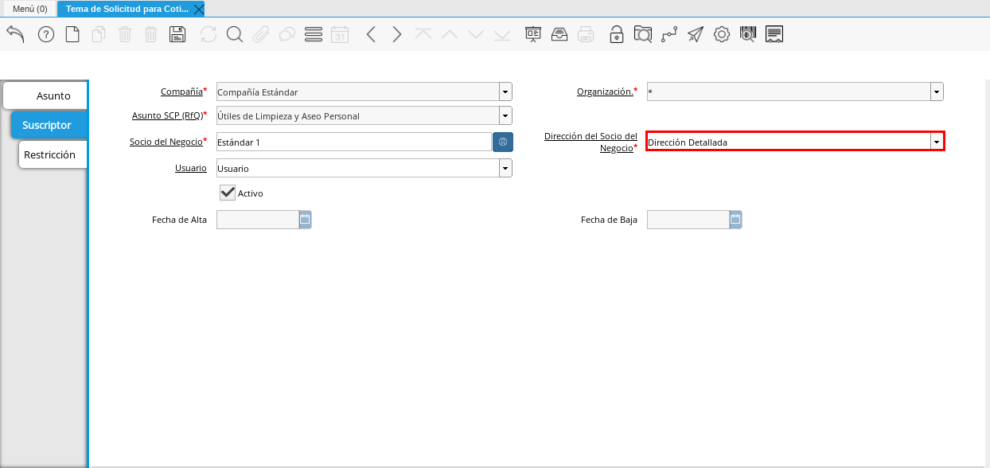Click the Organización label link
Image resolution: width=990 pixels, height=468 pixels.
[x=605, y=92]
